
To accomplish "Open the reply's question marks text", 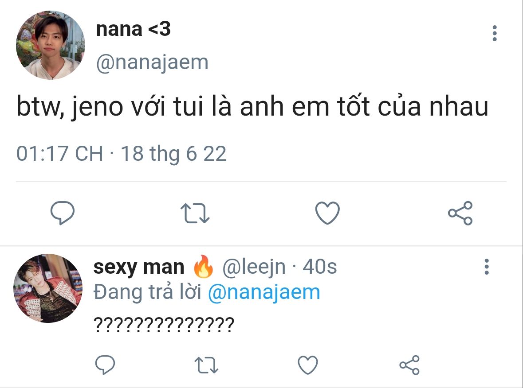I will tap(163, 326).
